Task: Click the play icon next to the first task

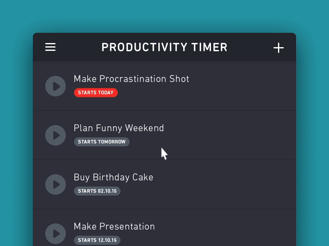Action: coord(56,86)
